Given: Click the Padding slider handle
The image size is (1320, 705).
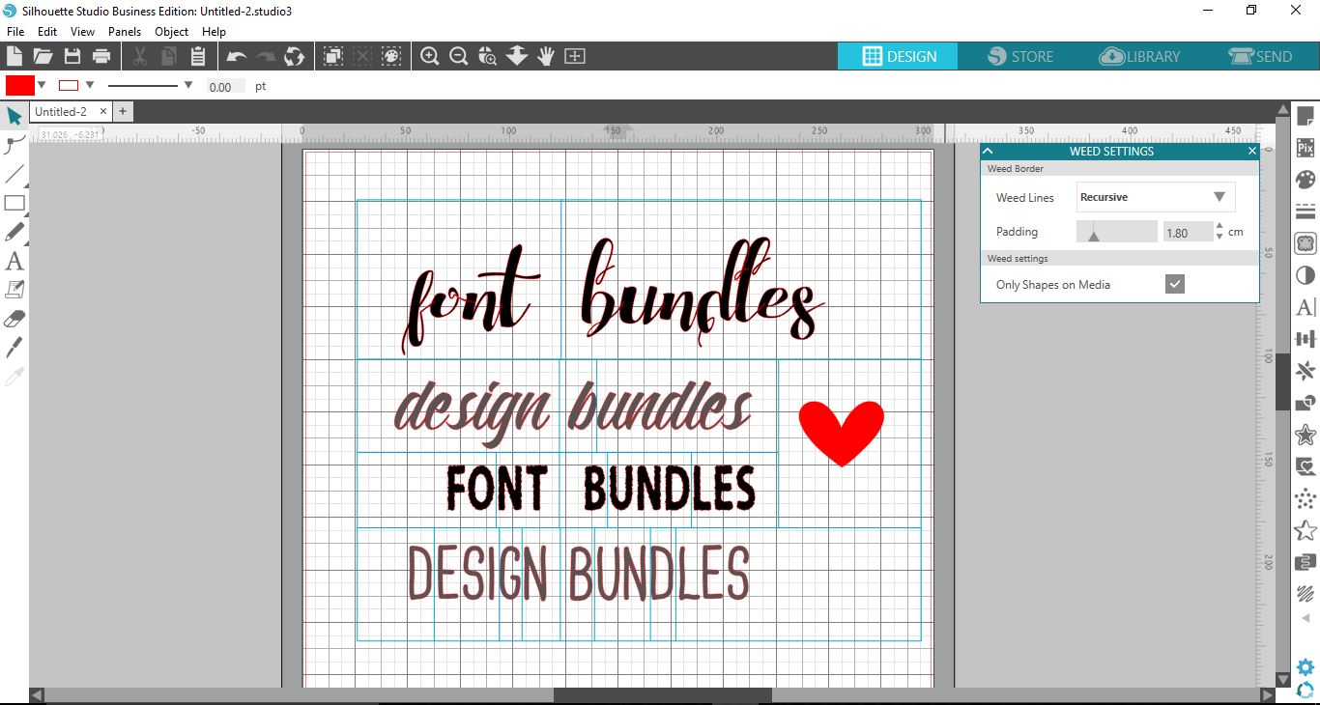Looking at the screenshot, I should coord(1094,235).
